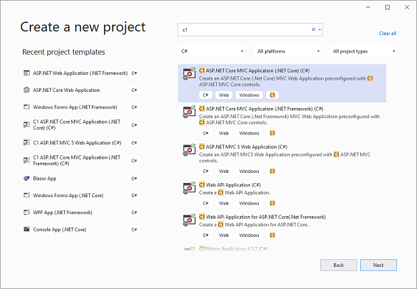417x289 pixels.
Task: Click the Blazor App icon
Action: pos(27,178)
